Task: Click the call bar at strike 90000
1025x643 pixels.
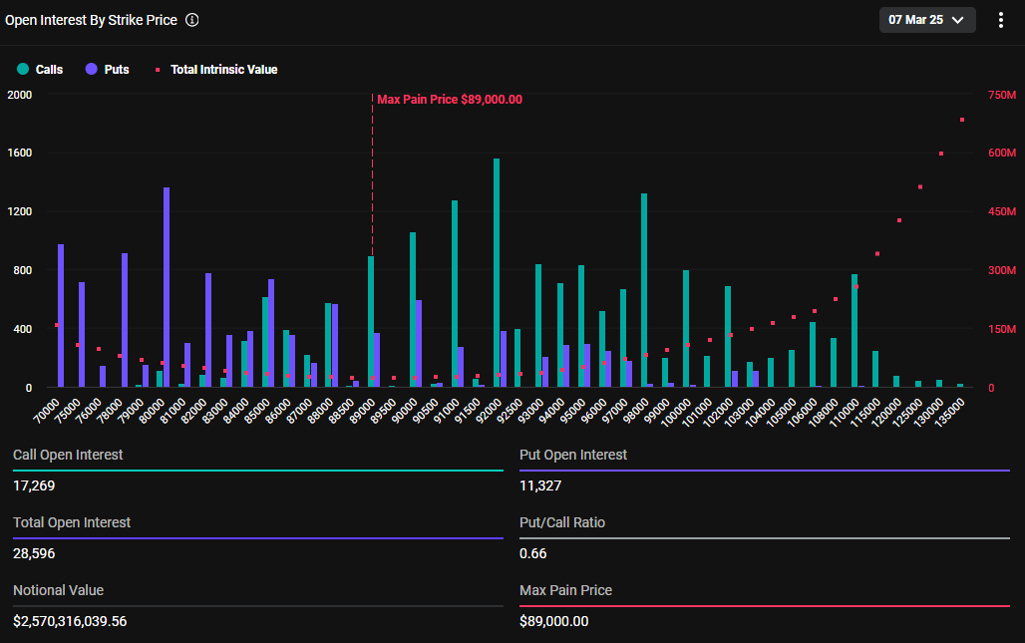Action: coord(413,310)
